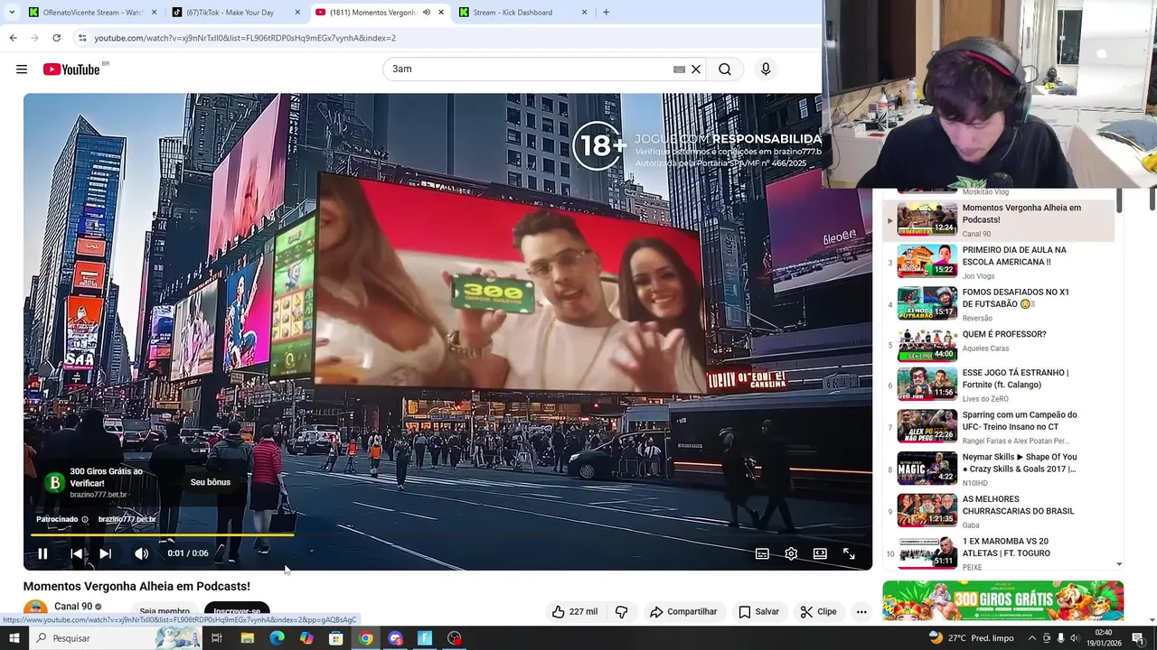Switch to TikTok - Make Your Day tab

pos(237,13)
